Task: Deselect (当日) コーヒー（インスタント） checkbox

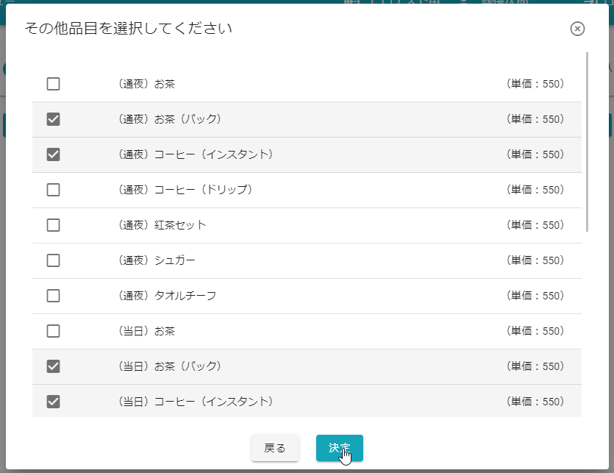Action: click(x=53, y=402)
